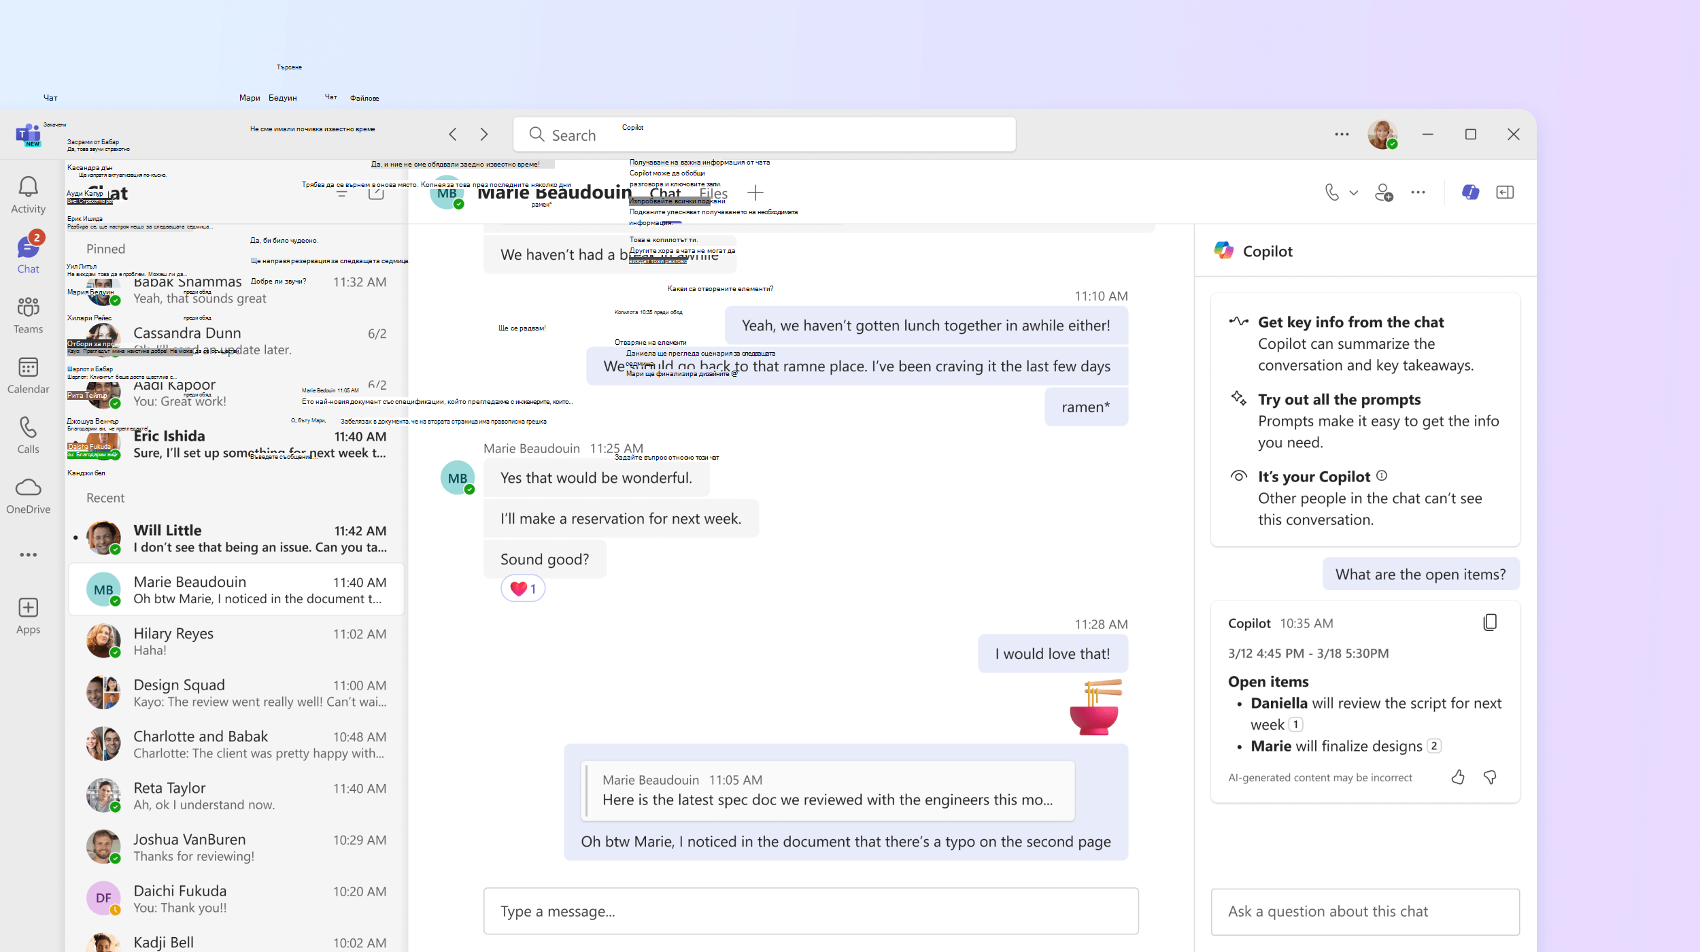Open the Will Little conversation
Viewport: 1700px width, 952px height.
coord(237,538)
